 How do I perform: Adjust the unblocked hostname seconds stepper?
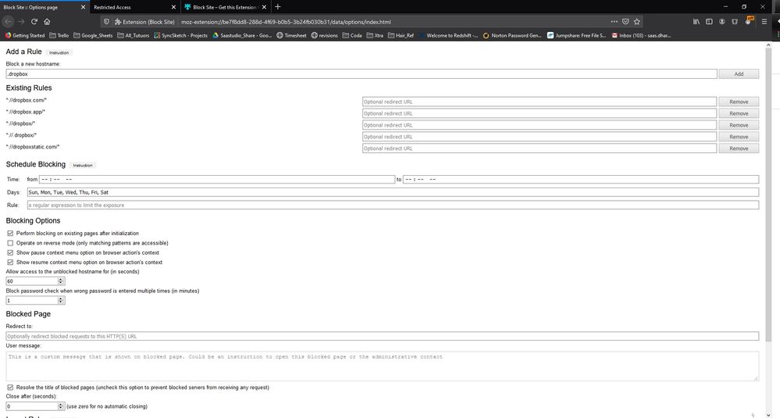click(x=61, y=281)
